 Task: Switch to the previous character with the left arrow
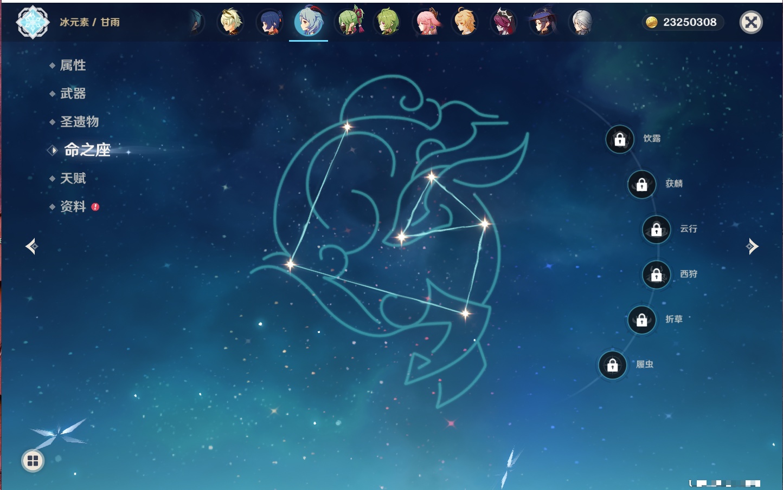click(31, 246)
